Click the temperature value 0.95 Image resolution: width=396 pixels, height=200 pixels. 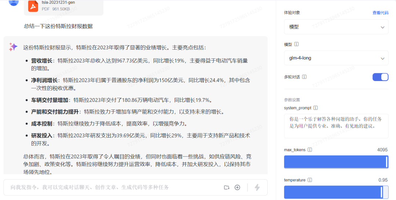pyautogui.click(x=383, y=180)
